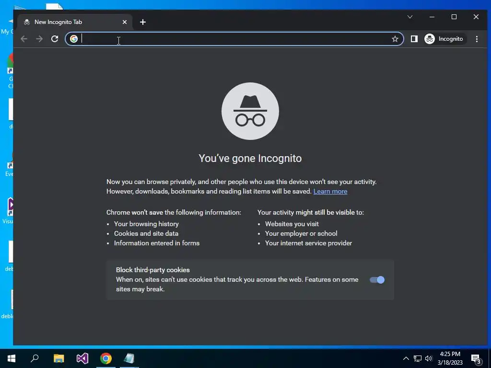Bookmark this tab with the star icon
The image size is (491, 368).
click(395, 39)
